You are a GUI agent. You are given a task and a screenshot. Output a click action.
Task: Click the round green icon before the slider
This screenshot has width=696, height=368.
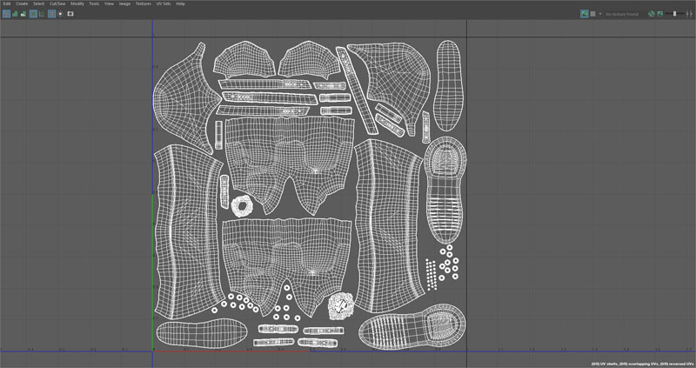651,14
